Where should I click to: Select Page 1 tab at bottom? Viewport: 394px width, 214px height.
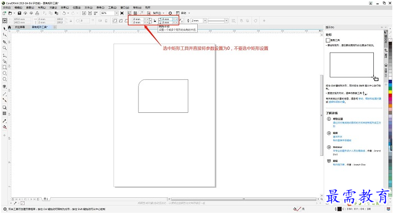[x=46, y=199]
